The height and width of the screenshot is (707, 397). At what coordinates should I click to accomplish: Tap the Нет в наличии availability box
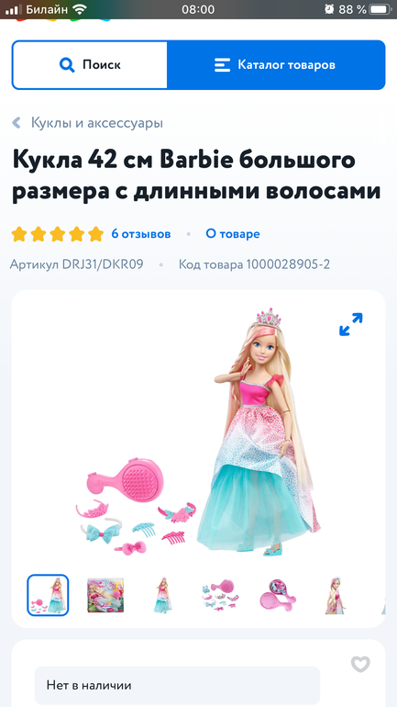(x=177, y=685)
